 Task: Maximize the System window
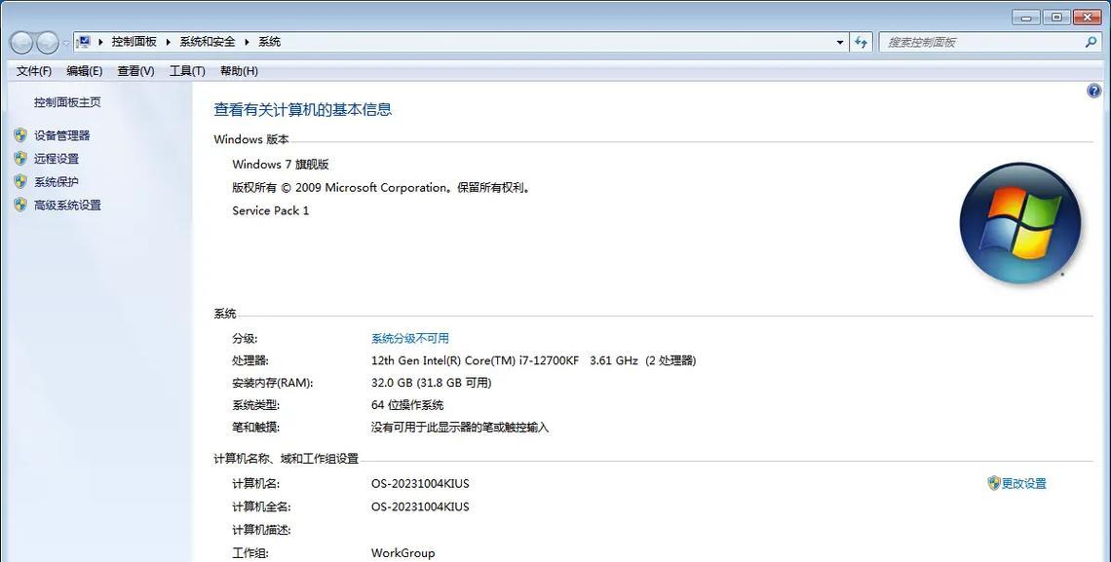[1056, 18]
